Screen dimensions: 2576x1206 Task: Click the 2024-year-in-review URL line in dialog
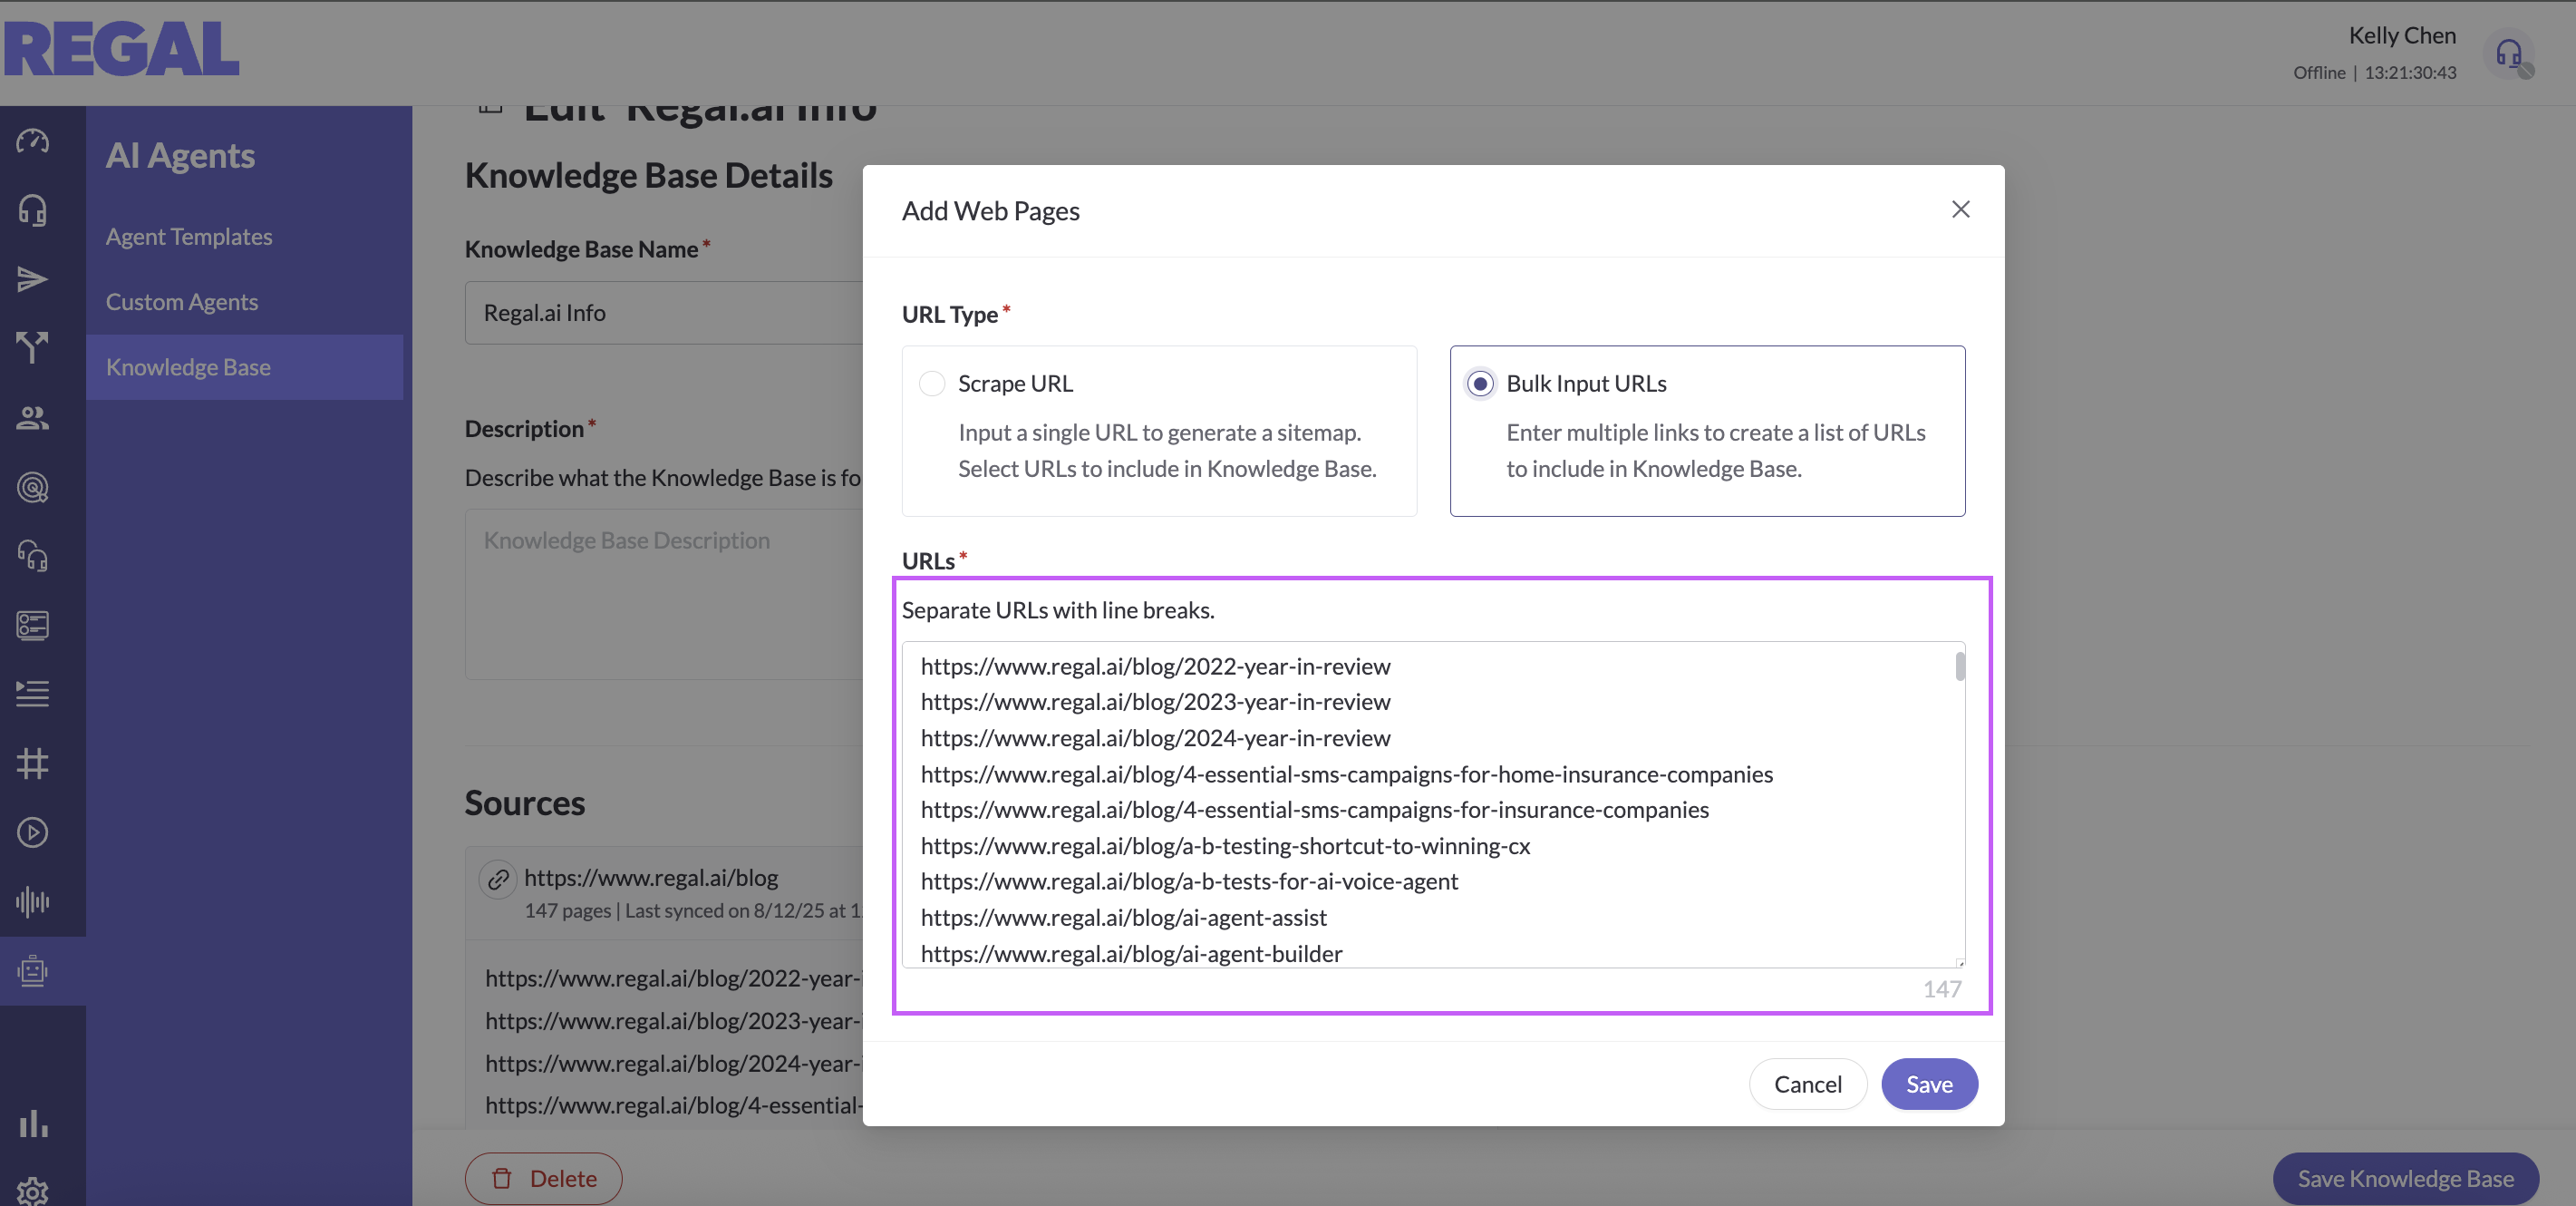(x=1155, y=738)
